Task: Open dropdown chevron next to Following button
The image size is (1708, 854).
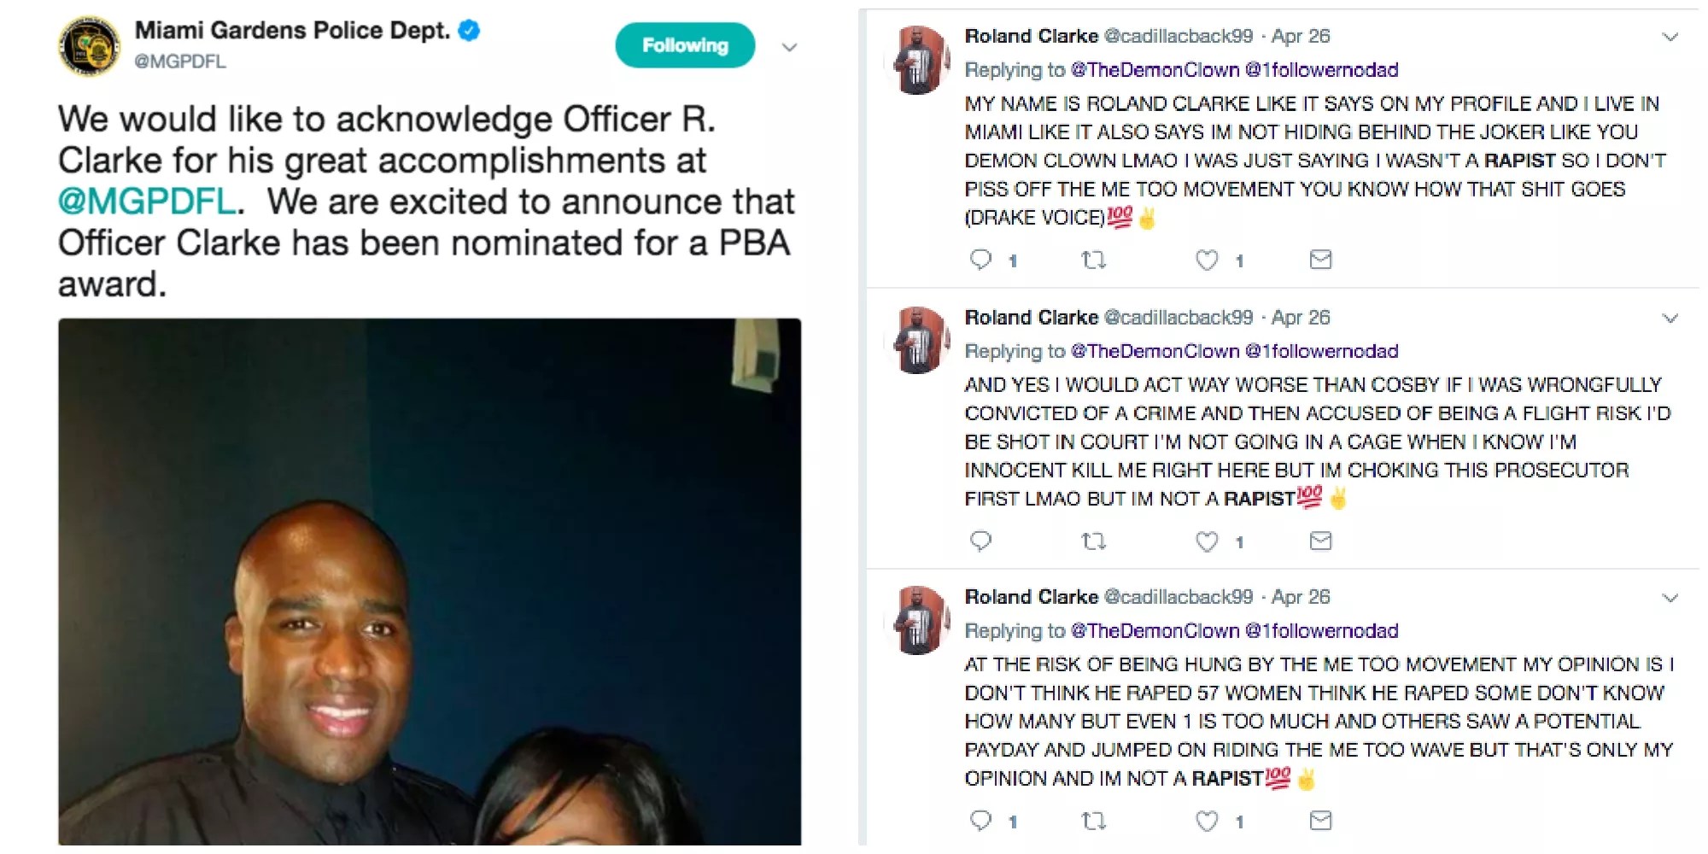Action: tap(790, 47)
